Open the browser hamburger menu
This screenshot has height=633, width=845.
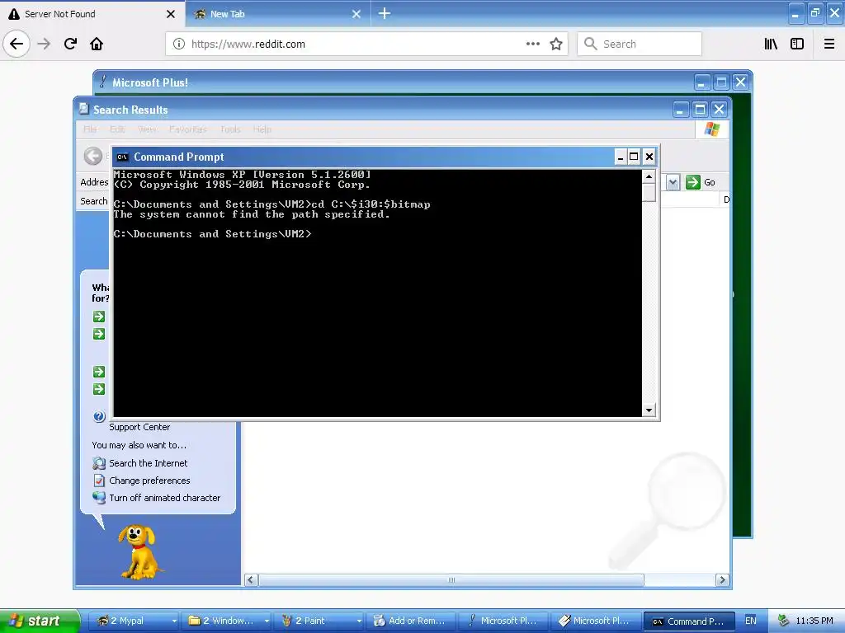[829, 44]
